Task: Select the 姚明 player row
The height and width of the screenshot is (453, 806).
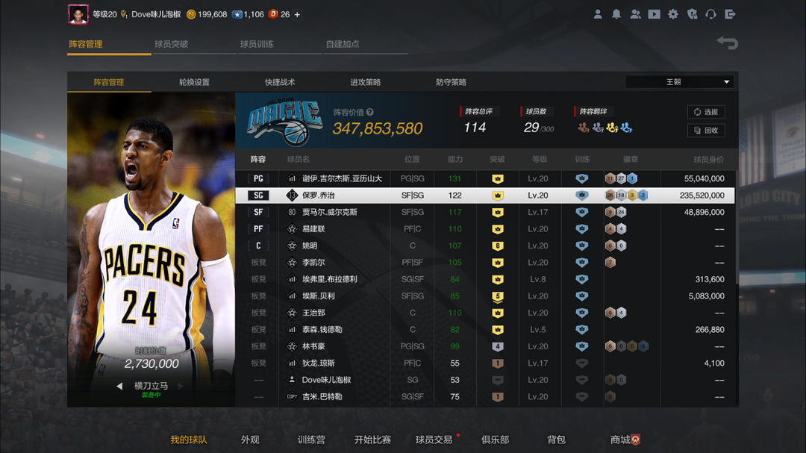Action: click(x=485, y=246)
